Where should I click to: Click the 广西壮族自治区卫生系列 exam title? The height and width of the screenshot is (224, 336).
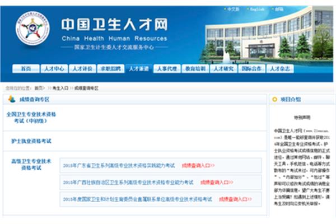coord(128,183)
